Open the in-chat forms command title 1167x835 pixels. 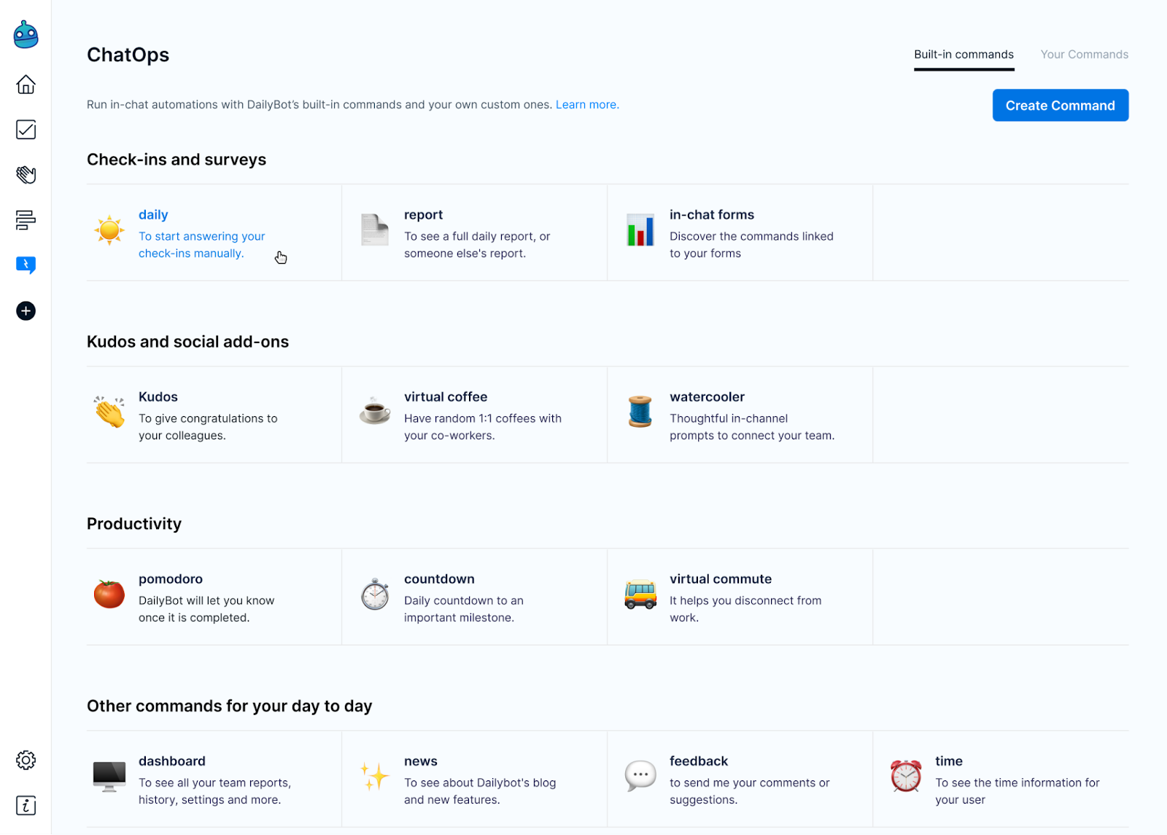(x=712, y=215)
